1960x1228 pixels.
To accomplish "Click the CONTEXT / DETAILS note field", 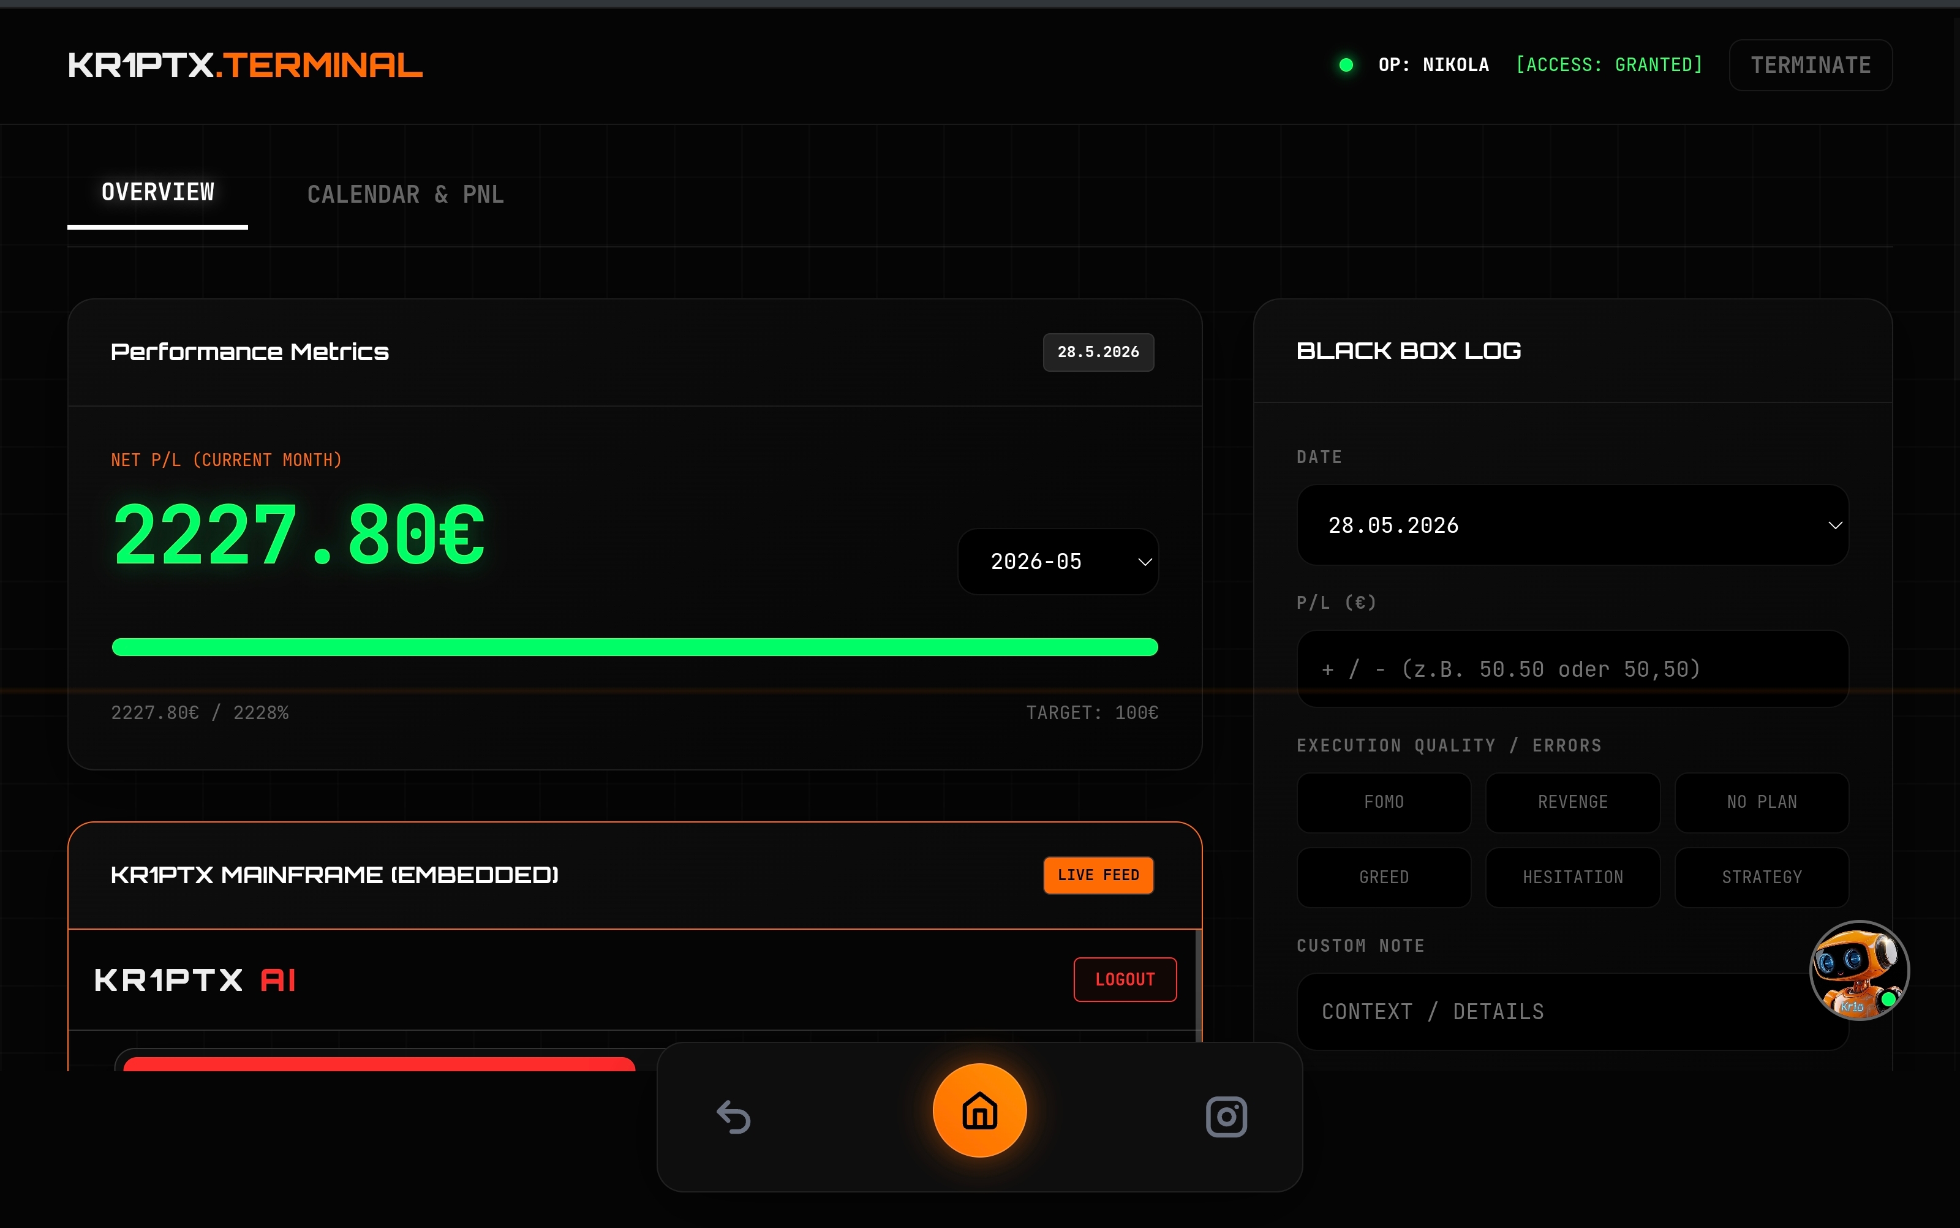I will coord(1572,1012).
